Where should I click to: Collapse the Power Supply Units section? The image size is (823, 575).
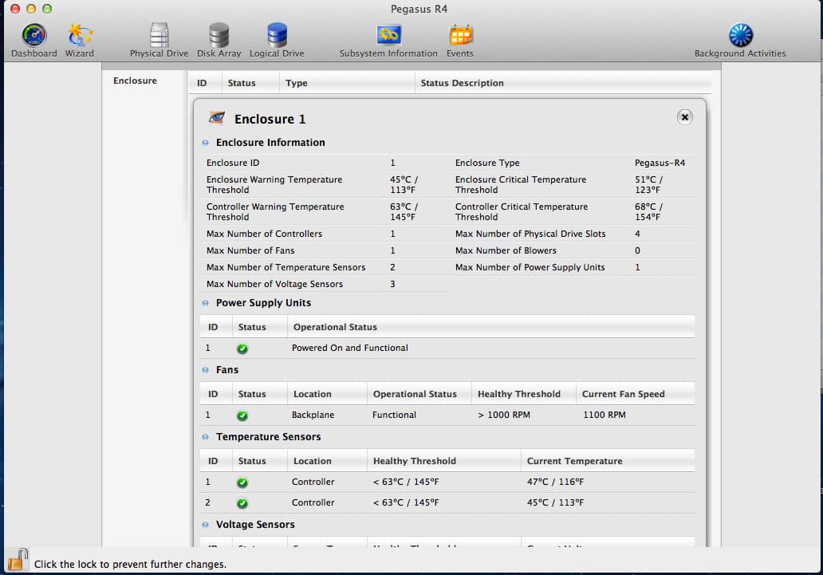(206, 303)
